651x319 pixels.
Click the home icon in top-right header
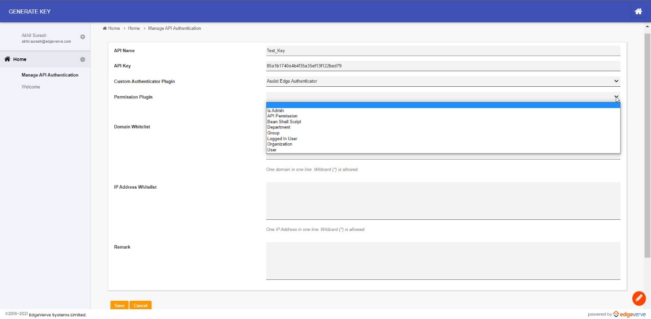[638, 12]
